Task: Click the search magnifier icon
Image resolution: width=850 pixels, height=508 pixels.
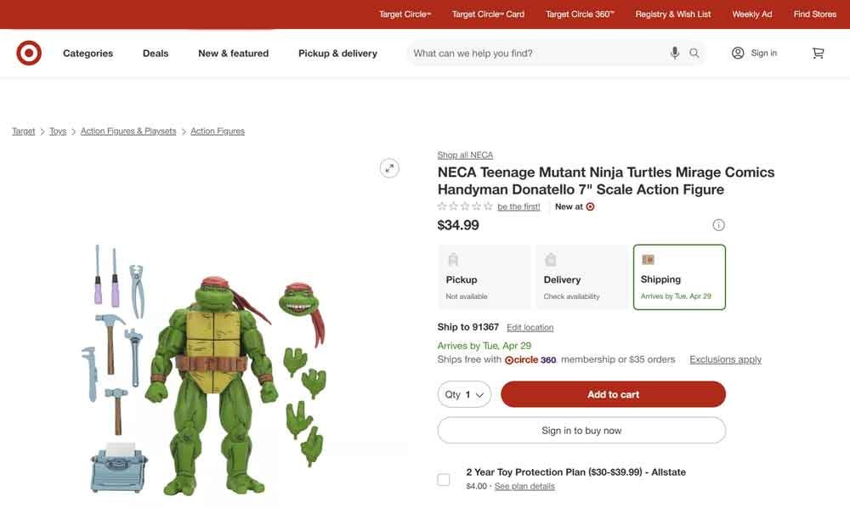Action: pyautogui.click(x=694, y=52)
